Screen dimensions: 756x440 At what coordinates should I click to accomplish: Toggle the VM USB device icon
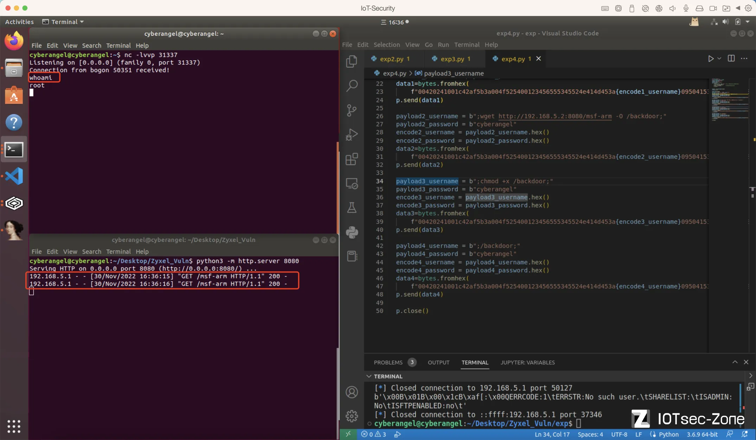[632, 8]
